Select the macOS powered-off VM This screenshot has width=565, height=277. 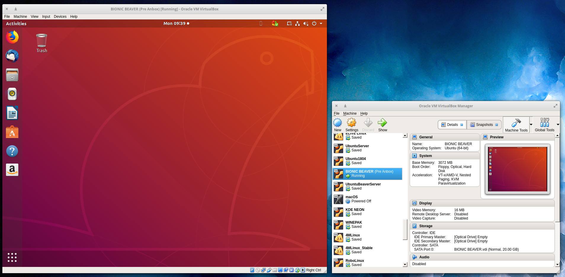pyautogui.click(x=367, y=199)
